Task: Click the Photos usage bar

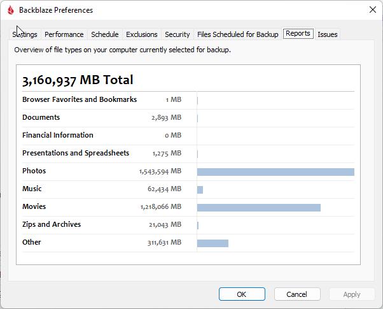Action: [x=275, y=172]
